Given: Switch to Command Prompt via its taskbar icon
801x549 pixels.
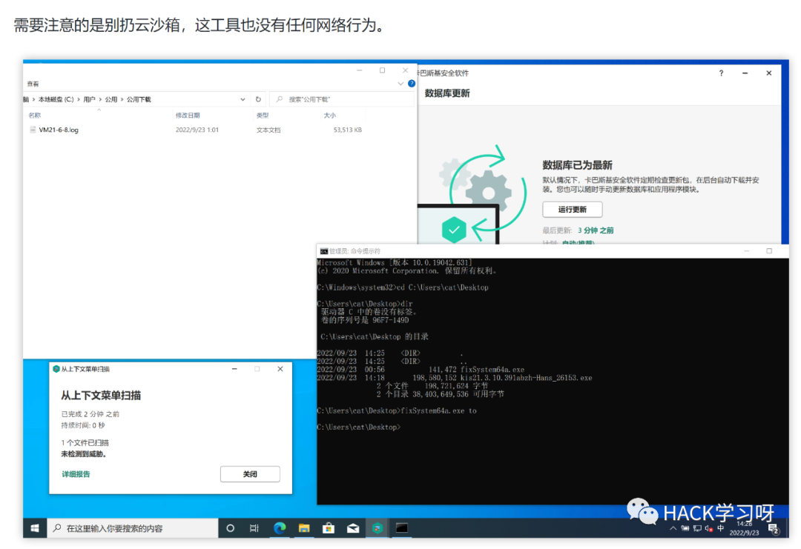Looking at the screenshot, I should 402,528.
